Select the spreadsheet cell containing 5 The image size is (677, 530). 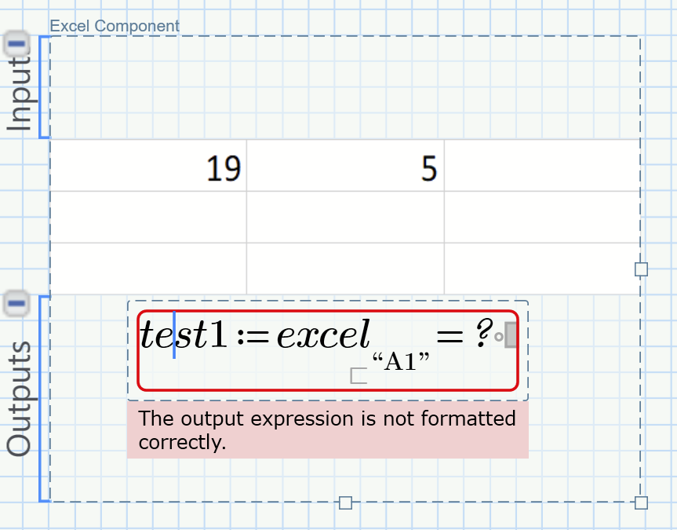click(x=345, y=166)
